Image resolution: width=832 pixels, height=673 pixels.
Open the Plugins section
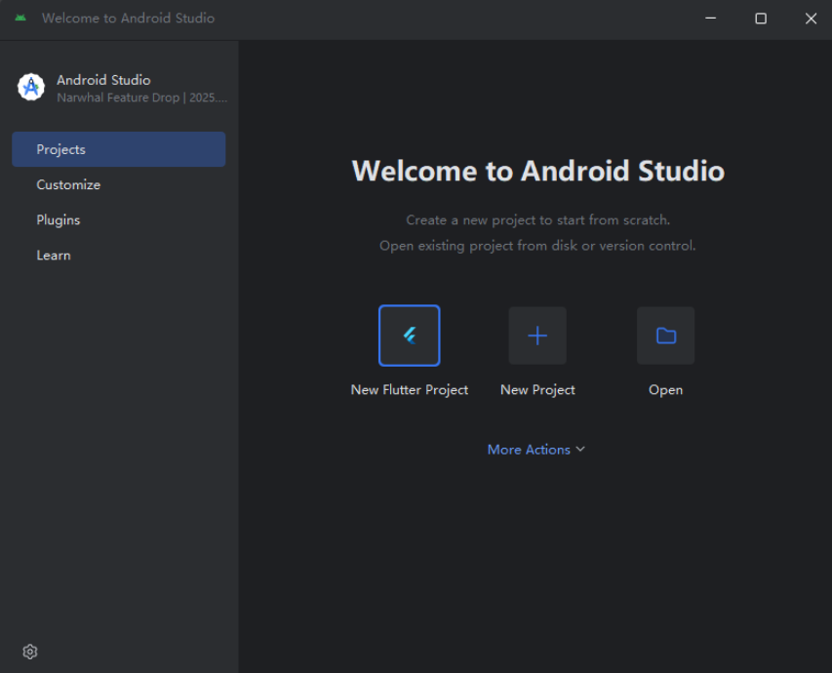pyautogui.click(x=118, y=219)
